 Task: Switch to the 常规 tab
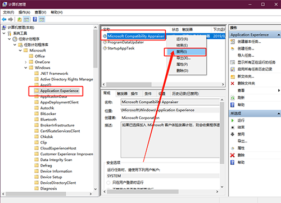(x=107, y=93)
